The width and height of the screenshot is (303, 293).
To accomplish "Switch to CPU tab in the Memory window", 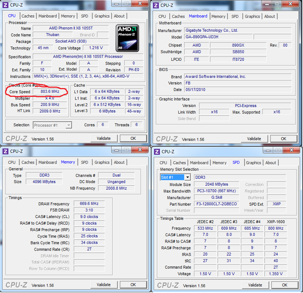I will [12, 162].
